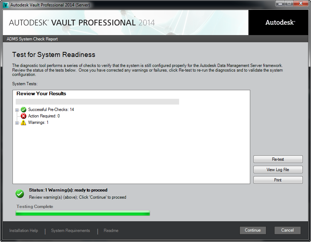Print the system check report

(278, 180)
